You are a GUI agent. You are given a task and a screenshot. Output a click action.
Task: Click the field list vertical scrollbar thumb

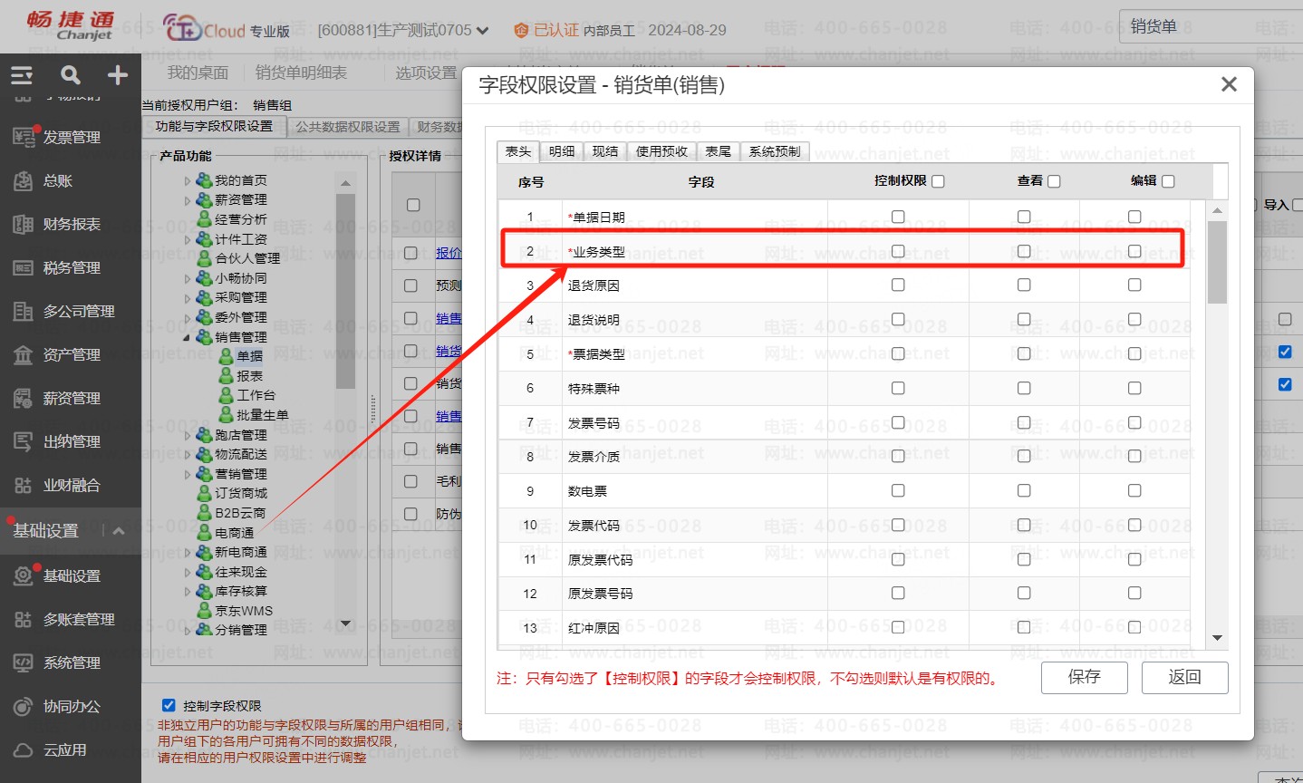point(1217,262)
